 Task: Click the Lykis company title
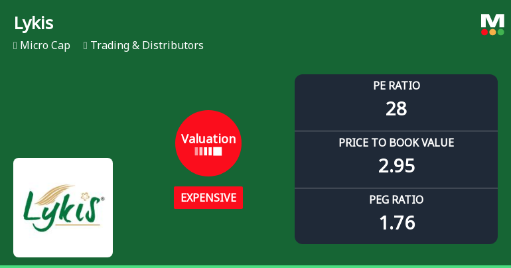coord(33,23)
